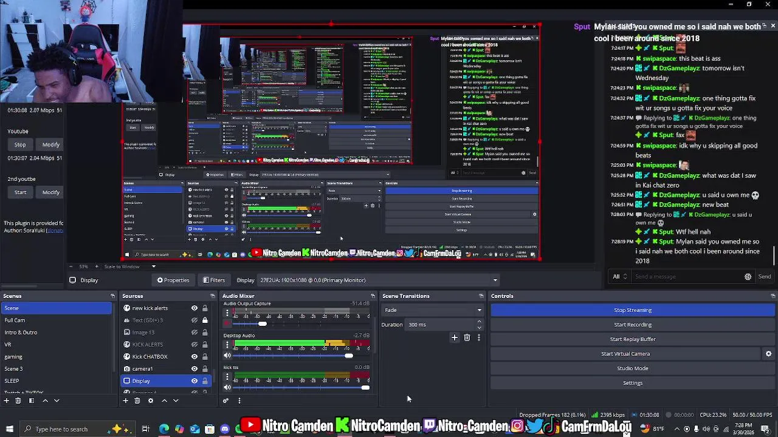Open the preview scaling dropdown arrow
This screenshot has height=437, width=778.
point(153,266)
